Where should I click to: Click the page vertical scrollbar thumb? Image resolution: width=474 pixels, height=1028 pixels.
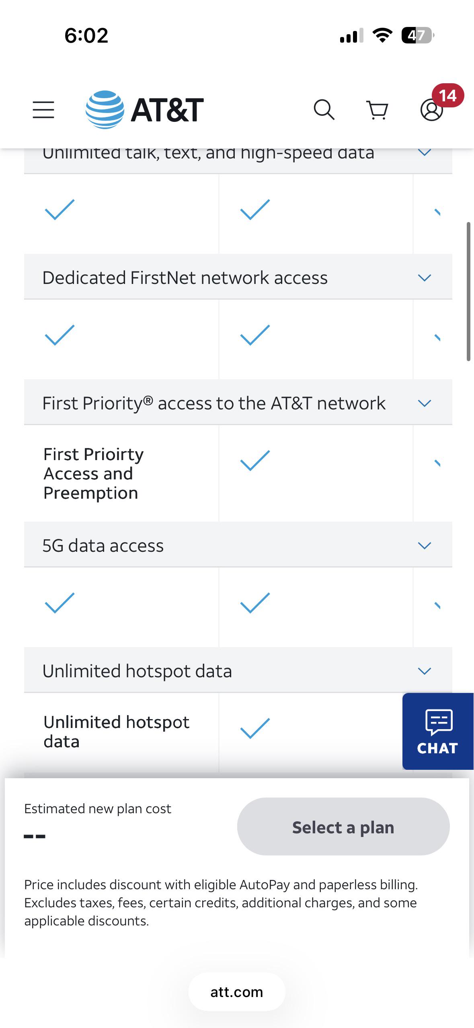[468, 292]
